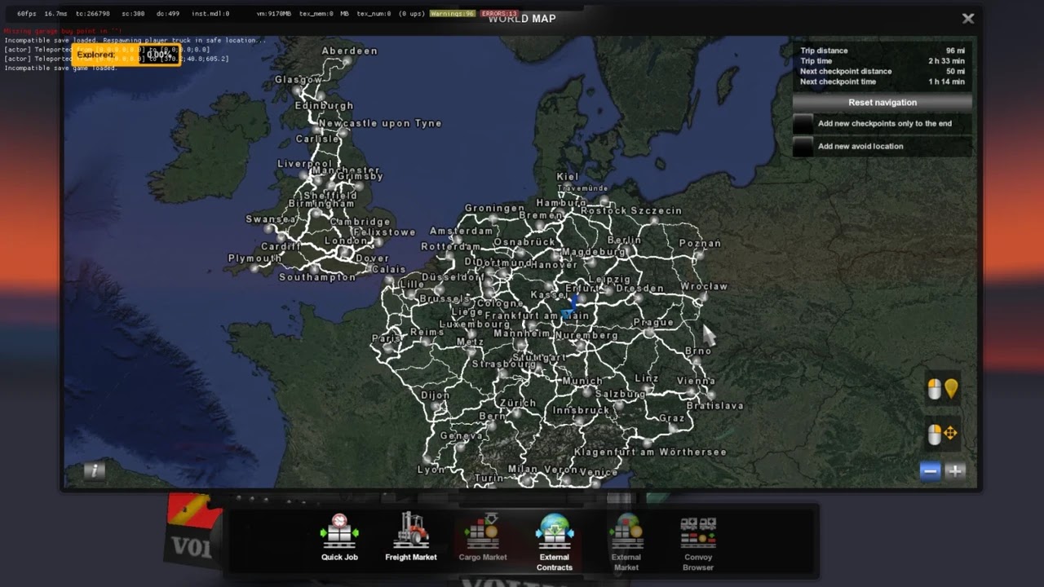Select Newcastle upon Tyne on the map

click(380, 123)
